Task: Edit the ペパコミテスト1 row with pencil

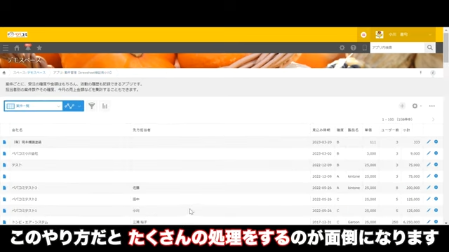Action: click(429, 210)
